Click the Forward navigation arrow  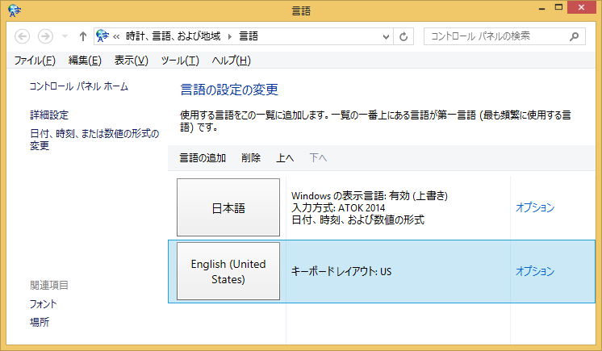[x=45, y=36]
